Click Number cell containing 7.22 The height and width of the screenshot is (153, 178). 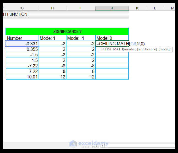(x=22, y=71)
